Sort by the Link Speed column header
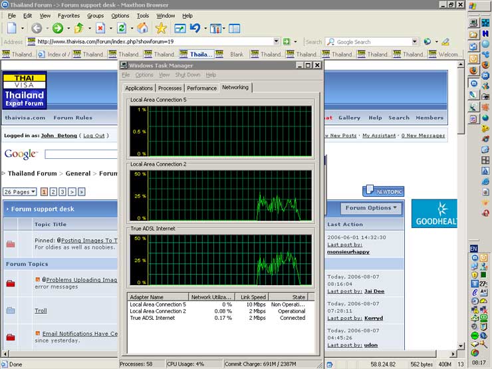The image size is (492, 369). pyautogui.click(x=253, y=297)
